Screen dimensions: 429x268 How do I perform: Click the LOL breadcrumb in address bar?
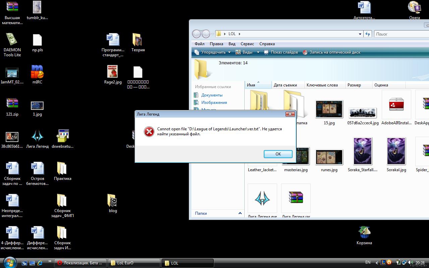click(232, 34)
